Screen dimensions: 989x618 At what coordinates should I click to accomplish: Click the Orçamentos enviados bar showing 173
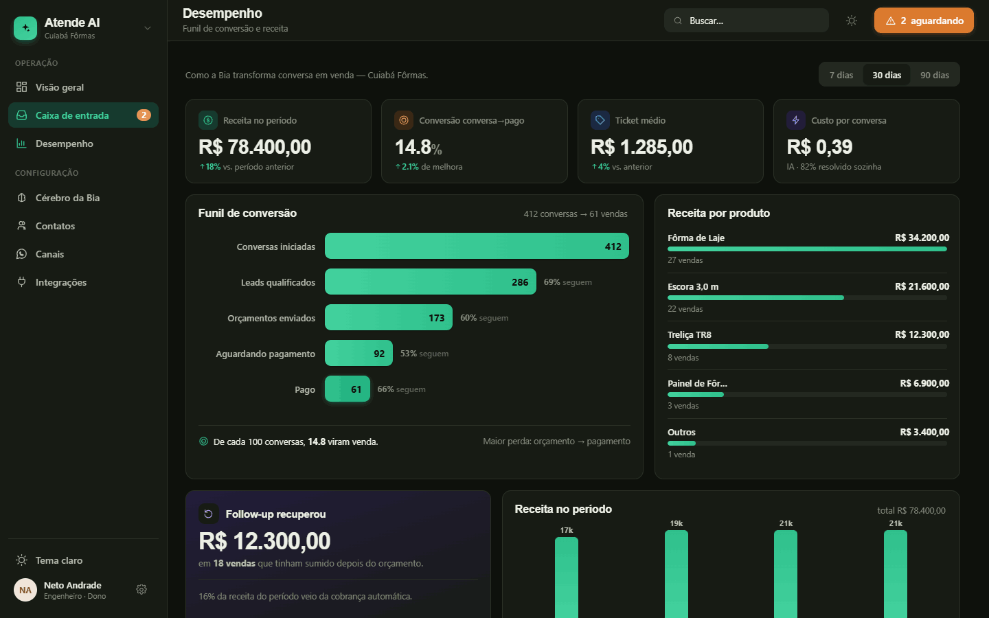coord(389,317)
